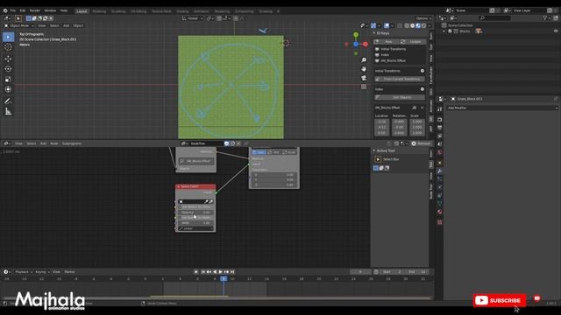561x315 pixels.
Task: Click the green Y axis gizmo ball
Action: click(356, 35)
